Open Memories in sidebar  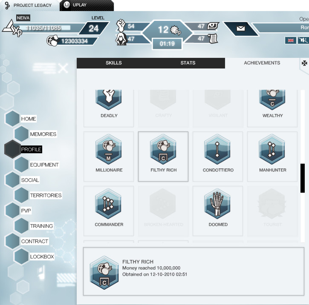43,134
